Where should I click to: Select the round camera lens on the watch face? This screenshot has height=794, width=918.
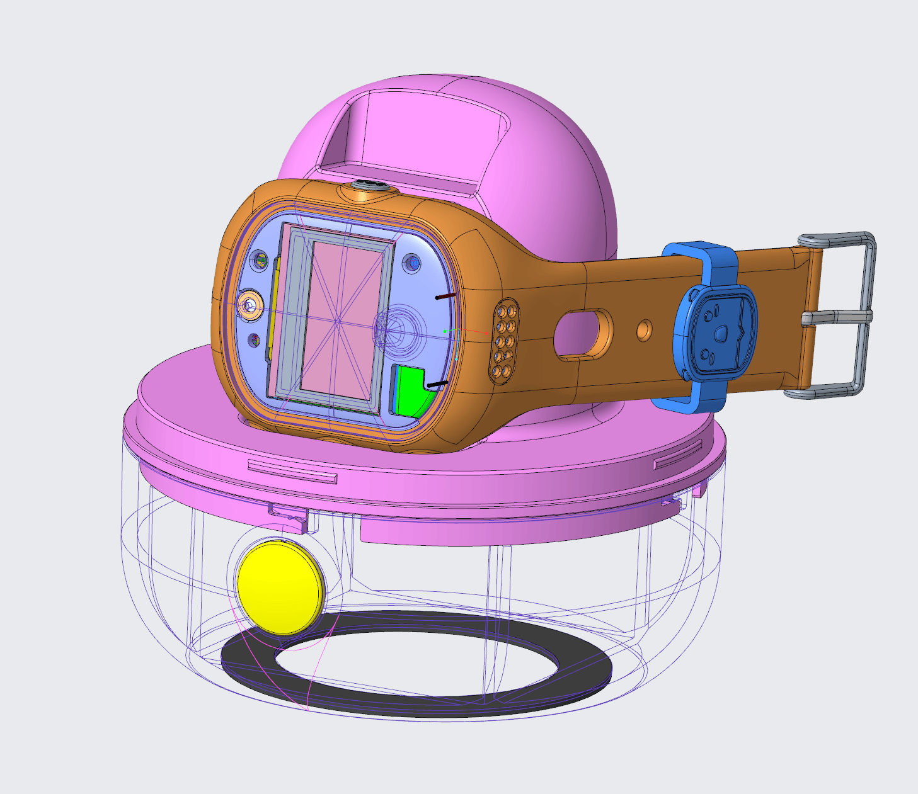[250, 306]
